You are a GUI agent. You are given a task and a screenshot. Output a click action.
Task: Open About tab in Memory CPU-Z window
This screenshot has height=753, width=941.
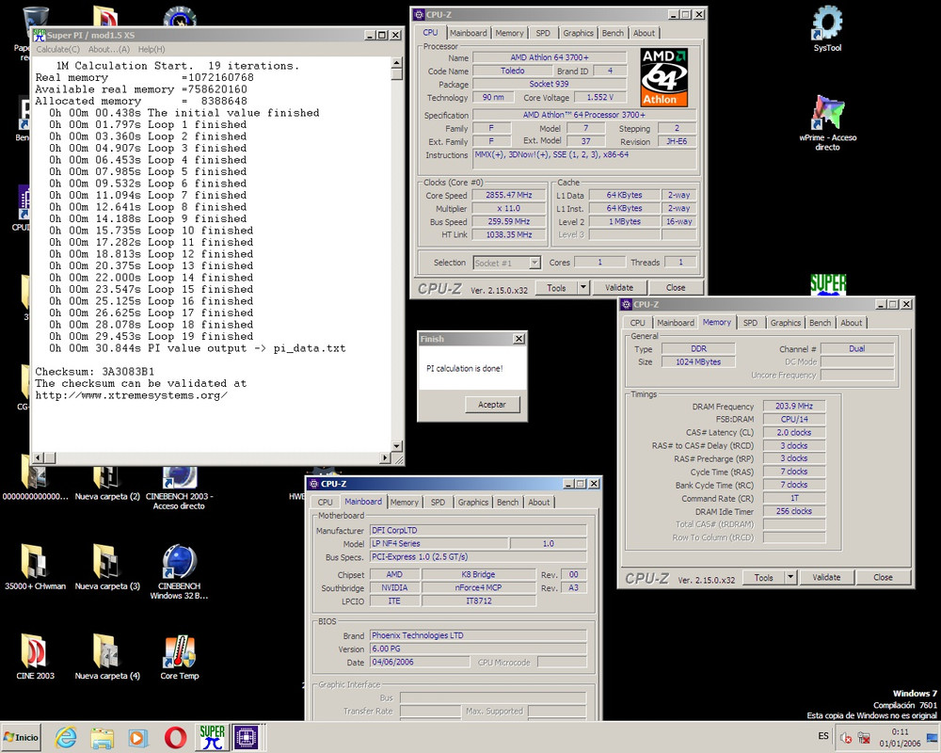click(x=851, y=323)
